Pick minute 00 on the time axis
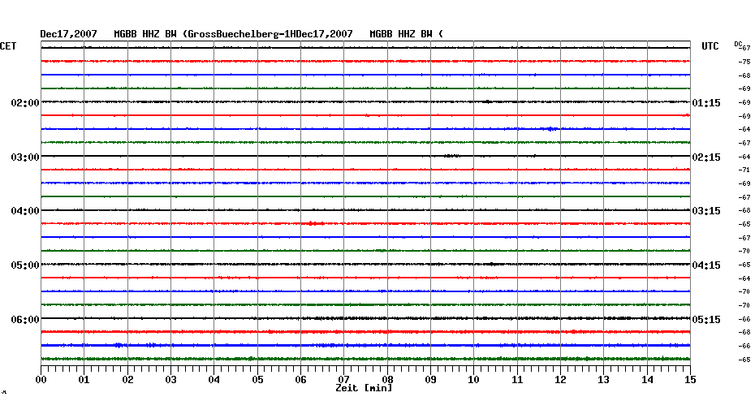755x401 pixels. click(41, 380)
